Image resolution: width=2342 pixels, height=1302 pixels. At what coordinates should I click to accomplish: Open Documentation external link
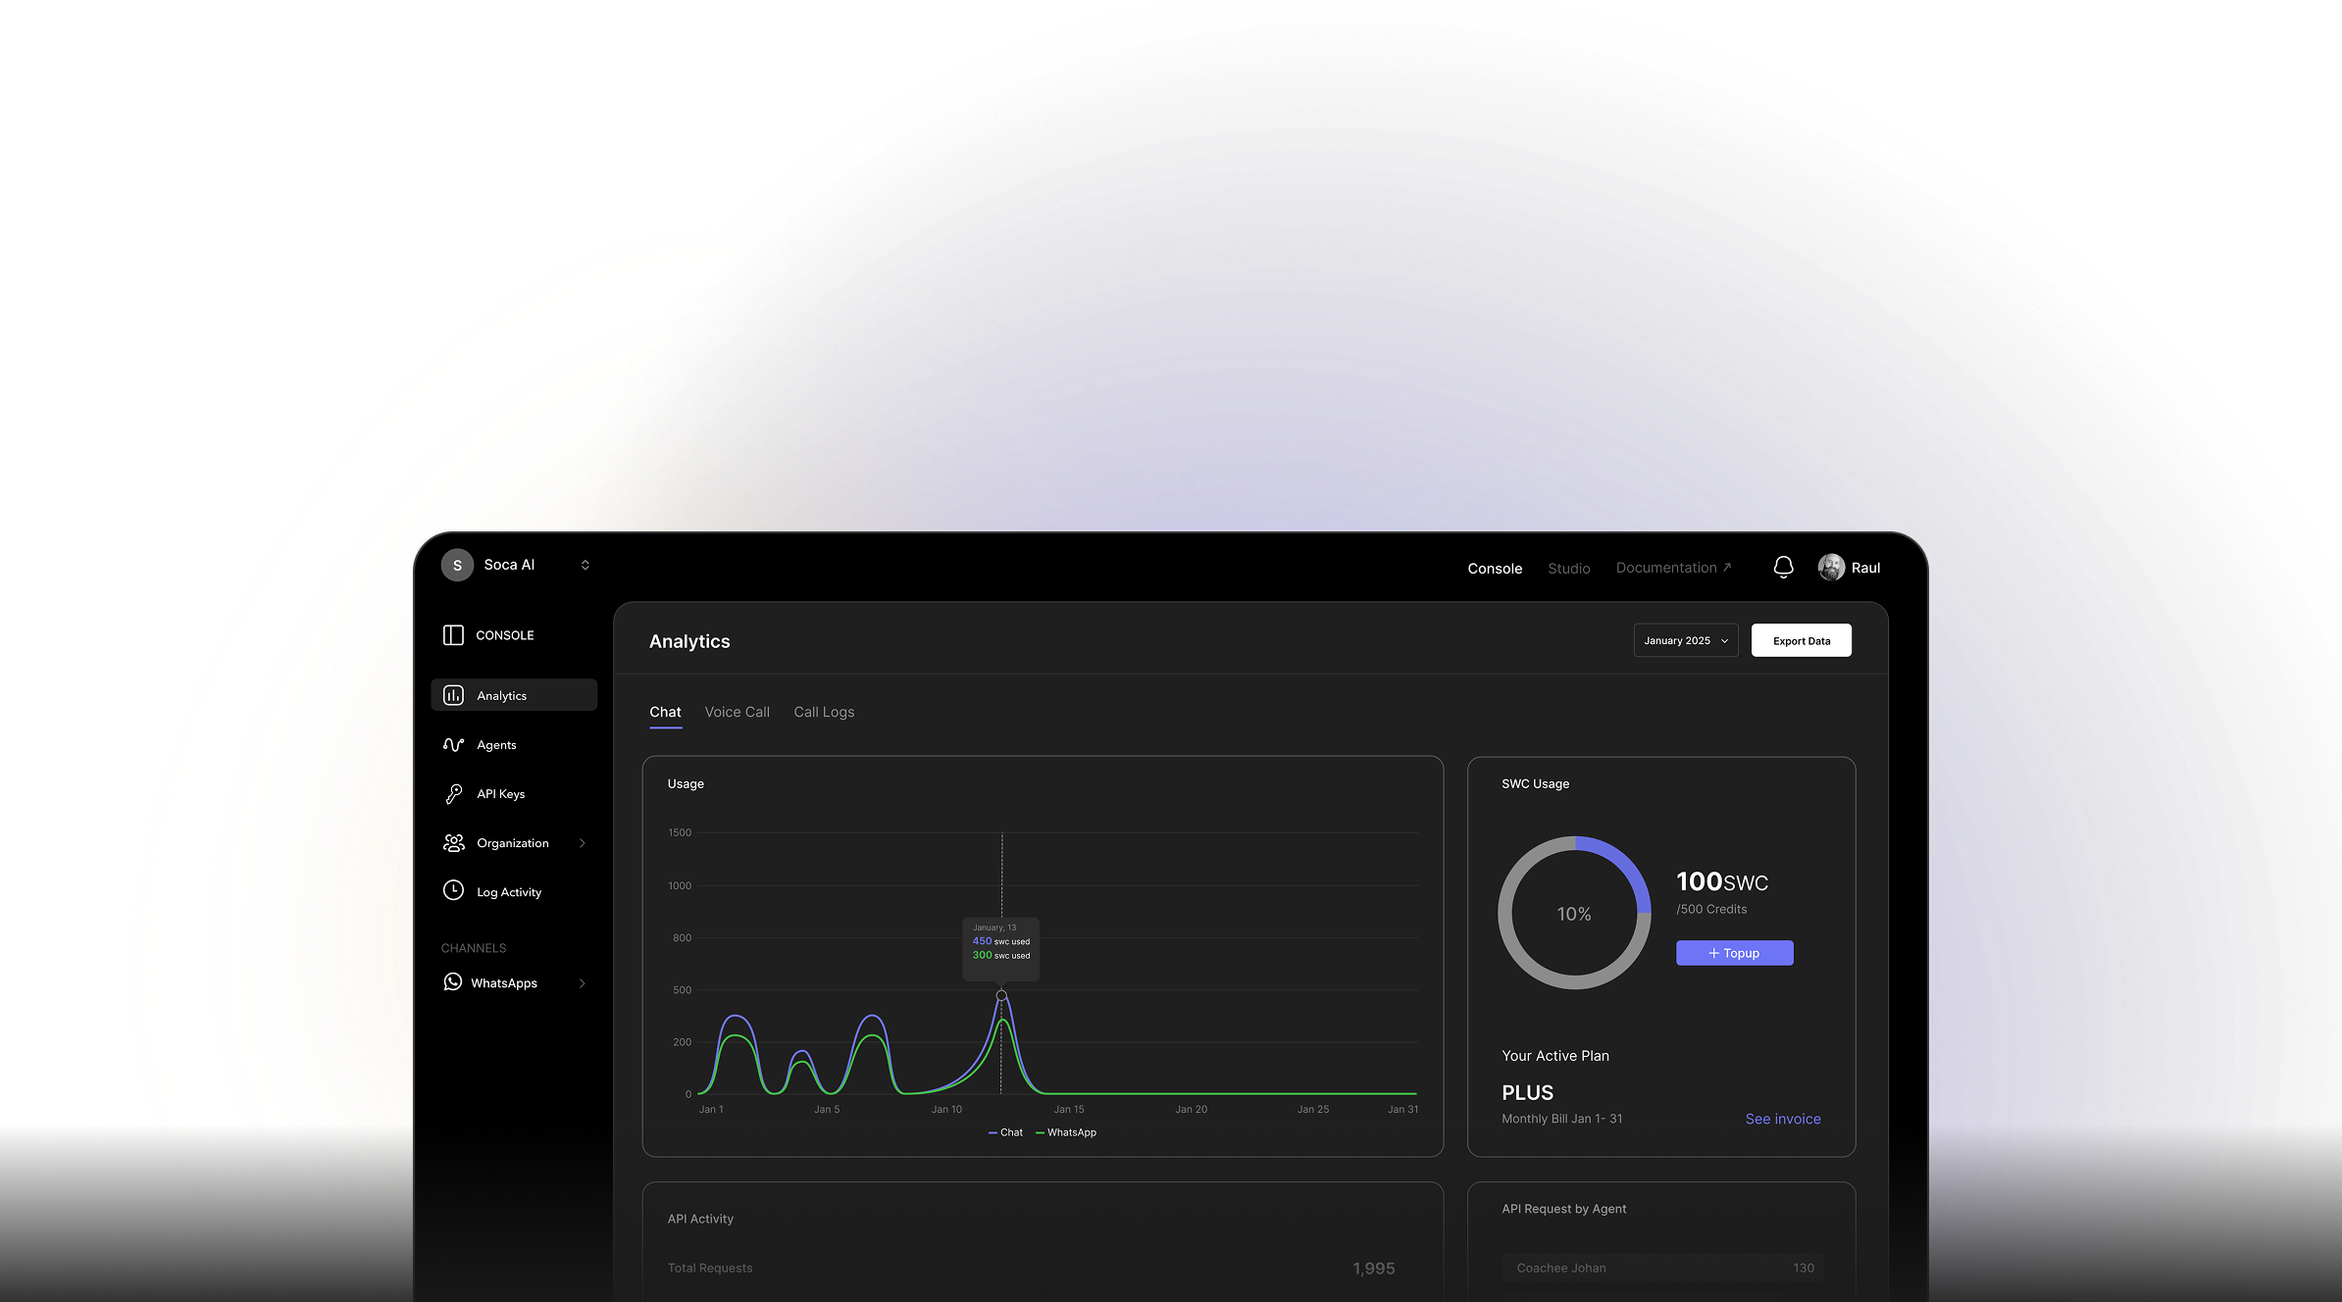[1673, 568]
